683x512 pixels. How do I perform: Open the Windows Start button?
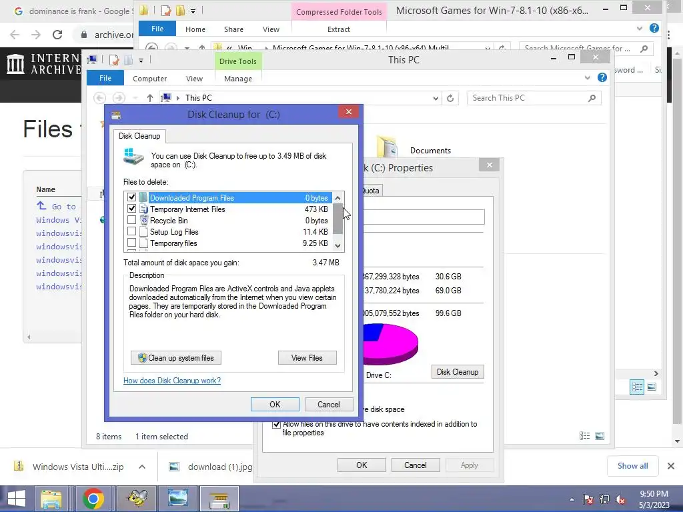click(17, 499)
